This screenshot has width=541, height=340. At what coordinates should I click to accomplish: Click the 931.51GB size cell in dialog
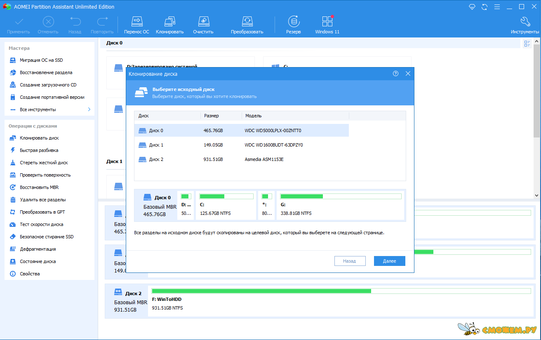click(213, 159)
